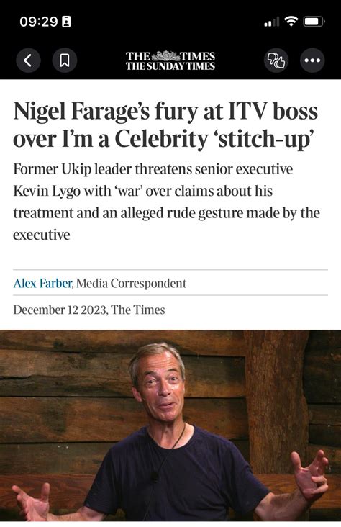Viewport: 341px width, 527px height.
Task: Bookmark this article
Action: pyautogui.click(x=65, y=60)
